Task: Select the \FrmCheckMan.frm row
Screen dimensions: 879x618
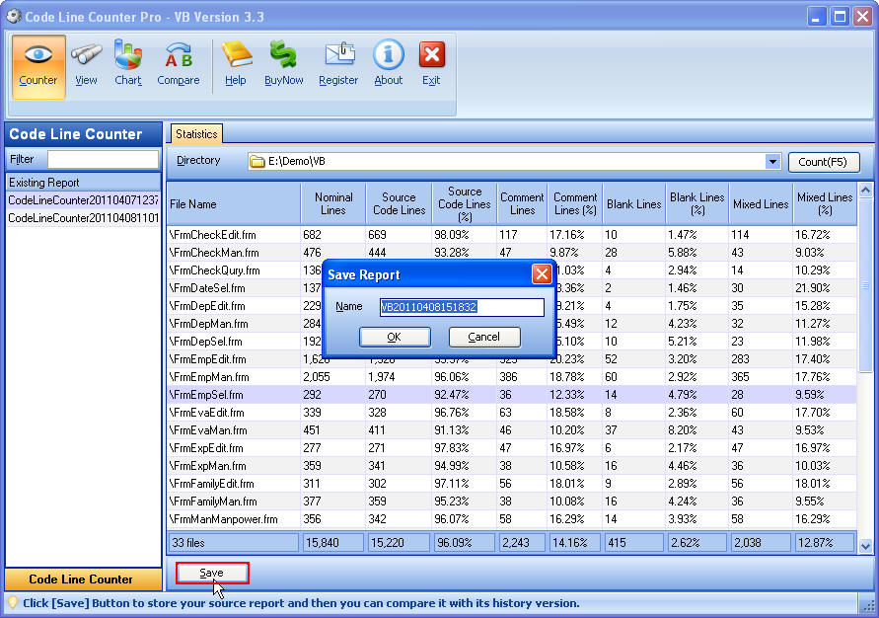Action: [512, 253]
